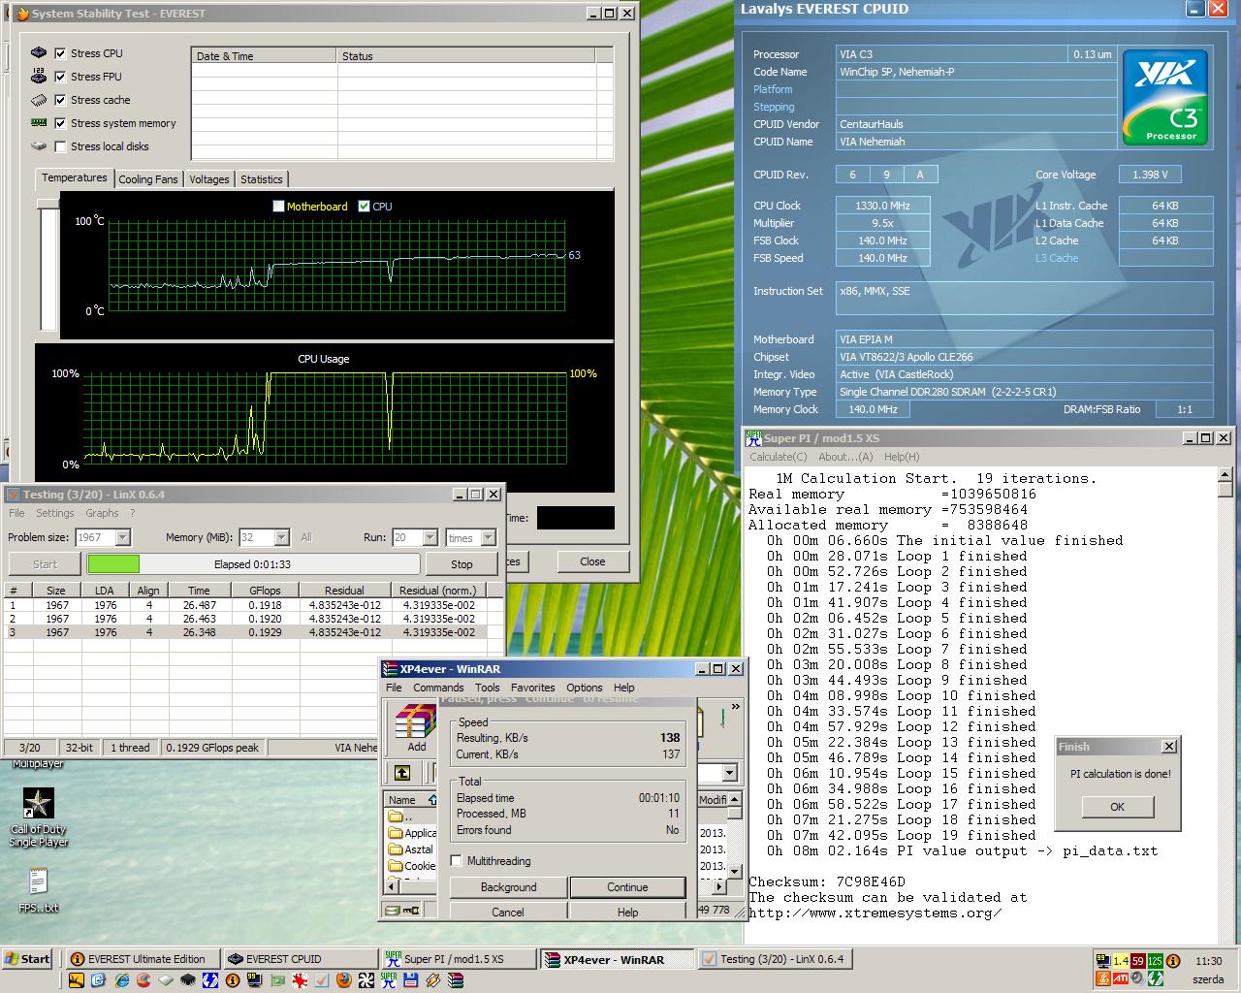Open FPS.txt desktop file icon
This screenshot has width=1241, height=993.
(38, 890)
